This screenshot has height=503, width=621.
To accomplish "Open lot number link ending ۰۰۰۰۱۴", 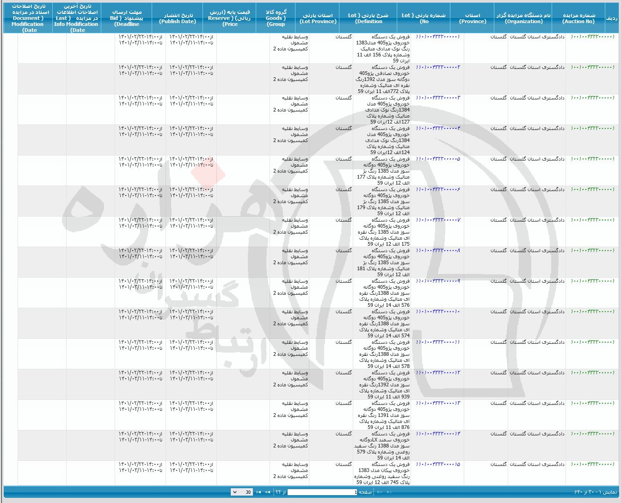I will 438,434.
